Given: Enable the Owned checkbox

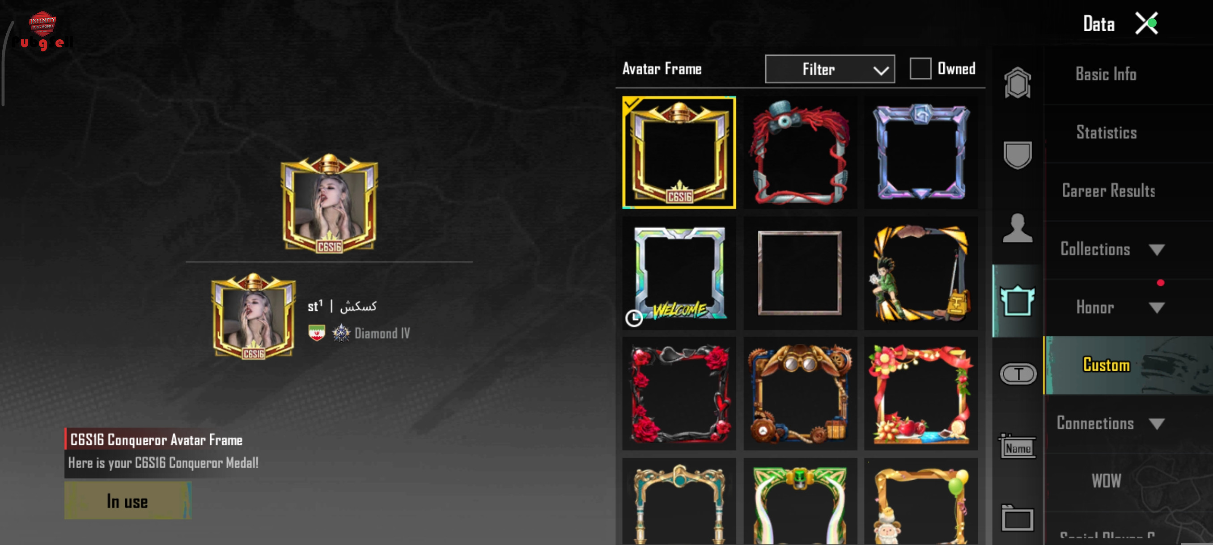Looking at the screenshot, I should [x=920, y=69].
